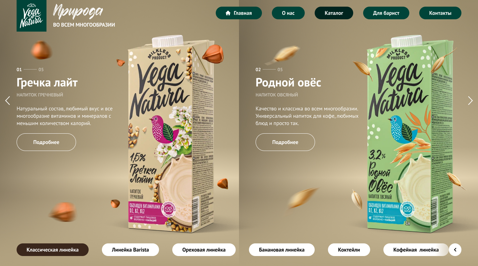Switch to the Ореховая линейка tab
The image size is (478, 266).
204,250
